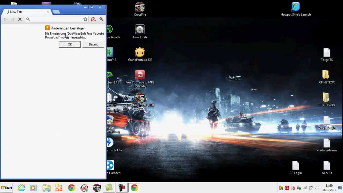Open a new Chrome tab with the plus tab button
Screen dimensions: 343x193
click(x=56, y=12)
